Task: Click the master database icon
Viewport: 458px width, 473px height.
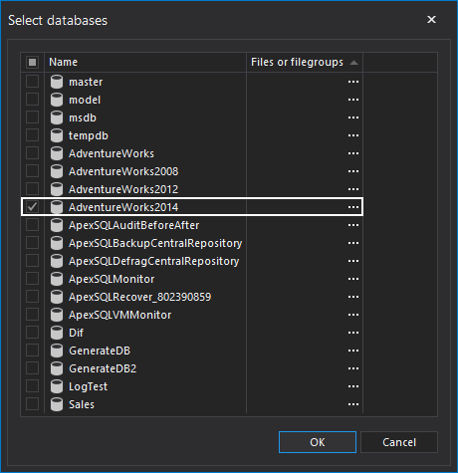Action: coord(57,82)
